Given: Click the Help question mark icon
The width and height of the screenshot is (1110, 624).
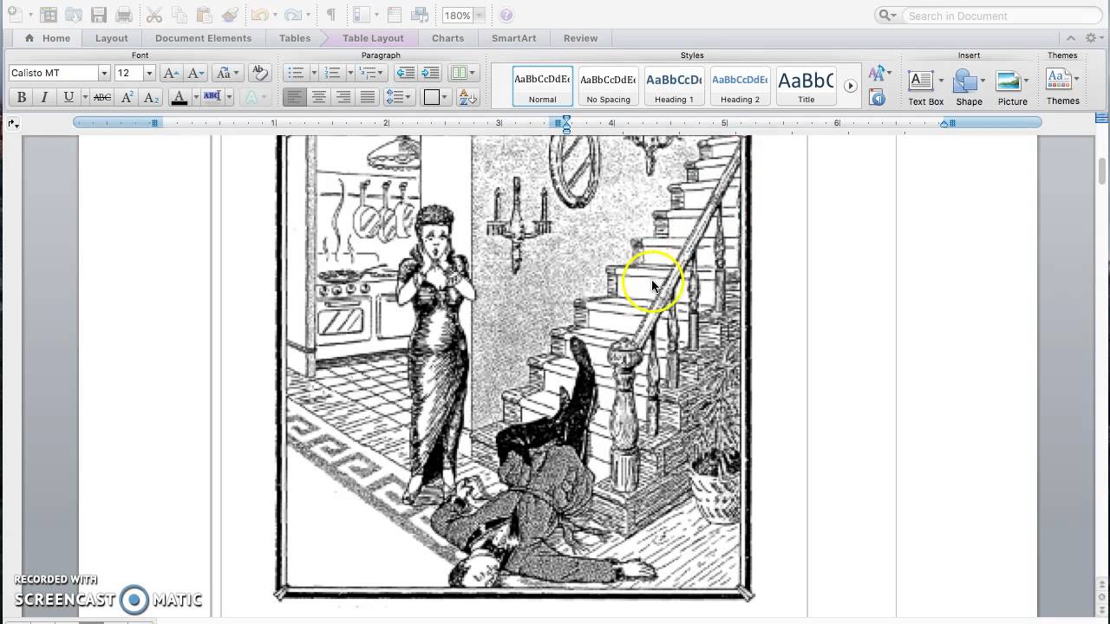Looking at the screenshot, I should pos(506,15).
